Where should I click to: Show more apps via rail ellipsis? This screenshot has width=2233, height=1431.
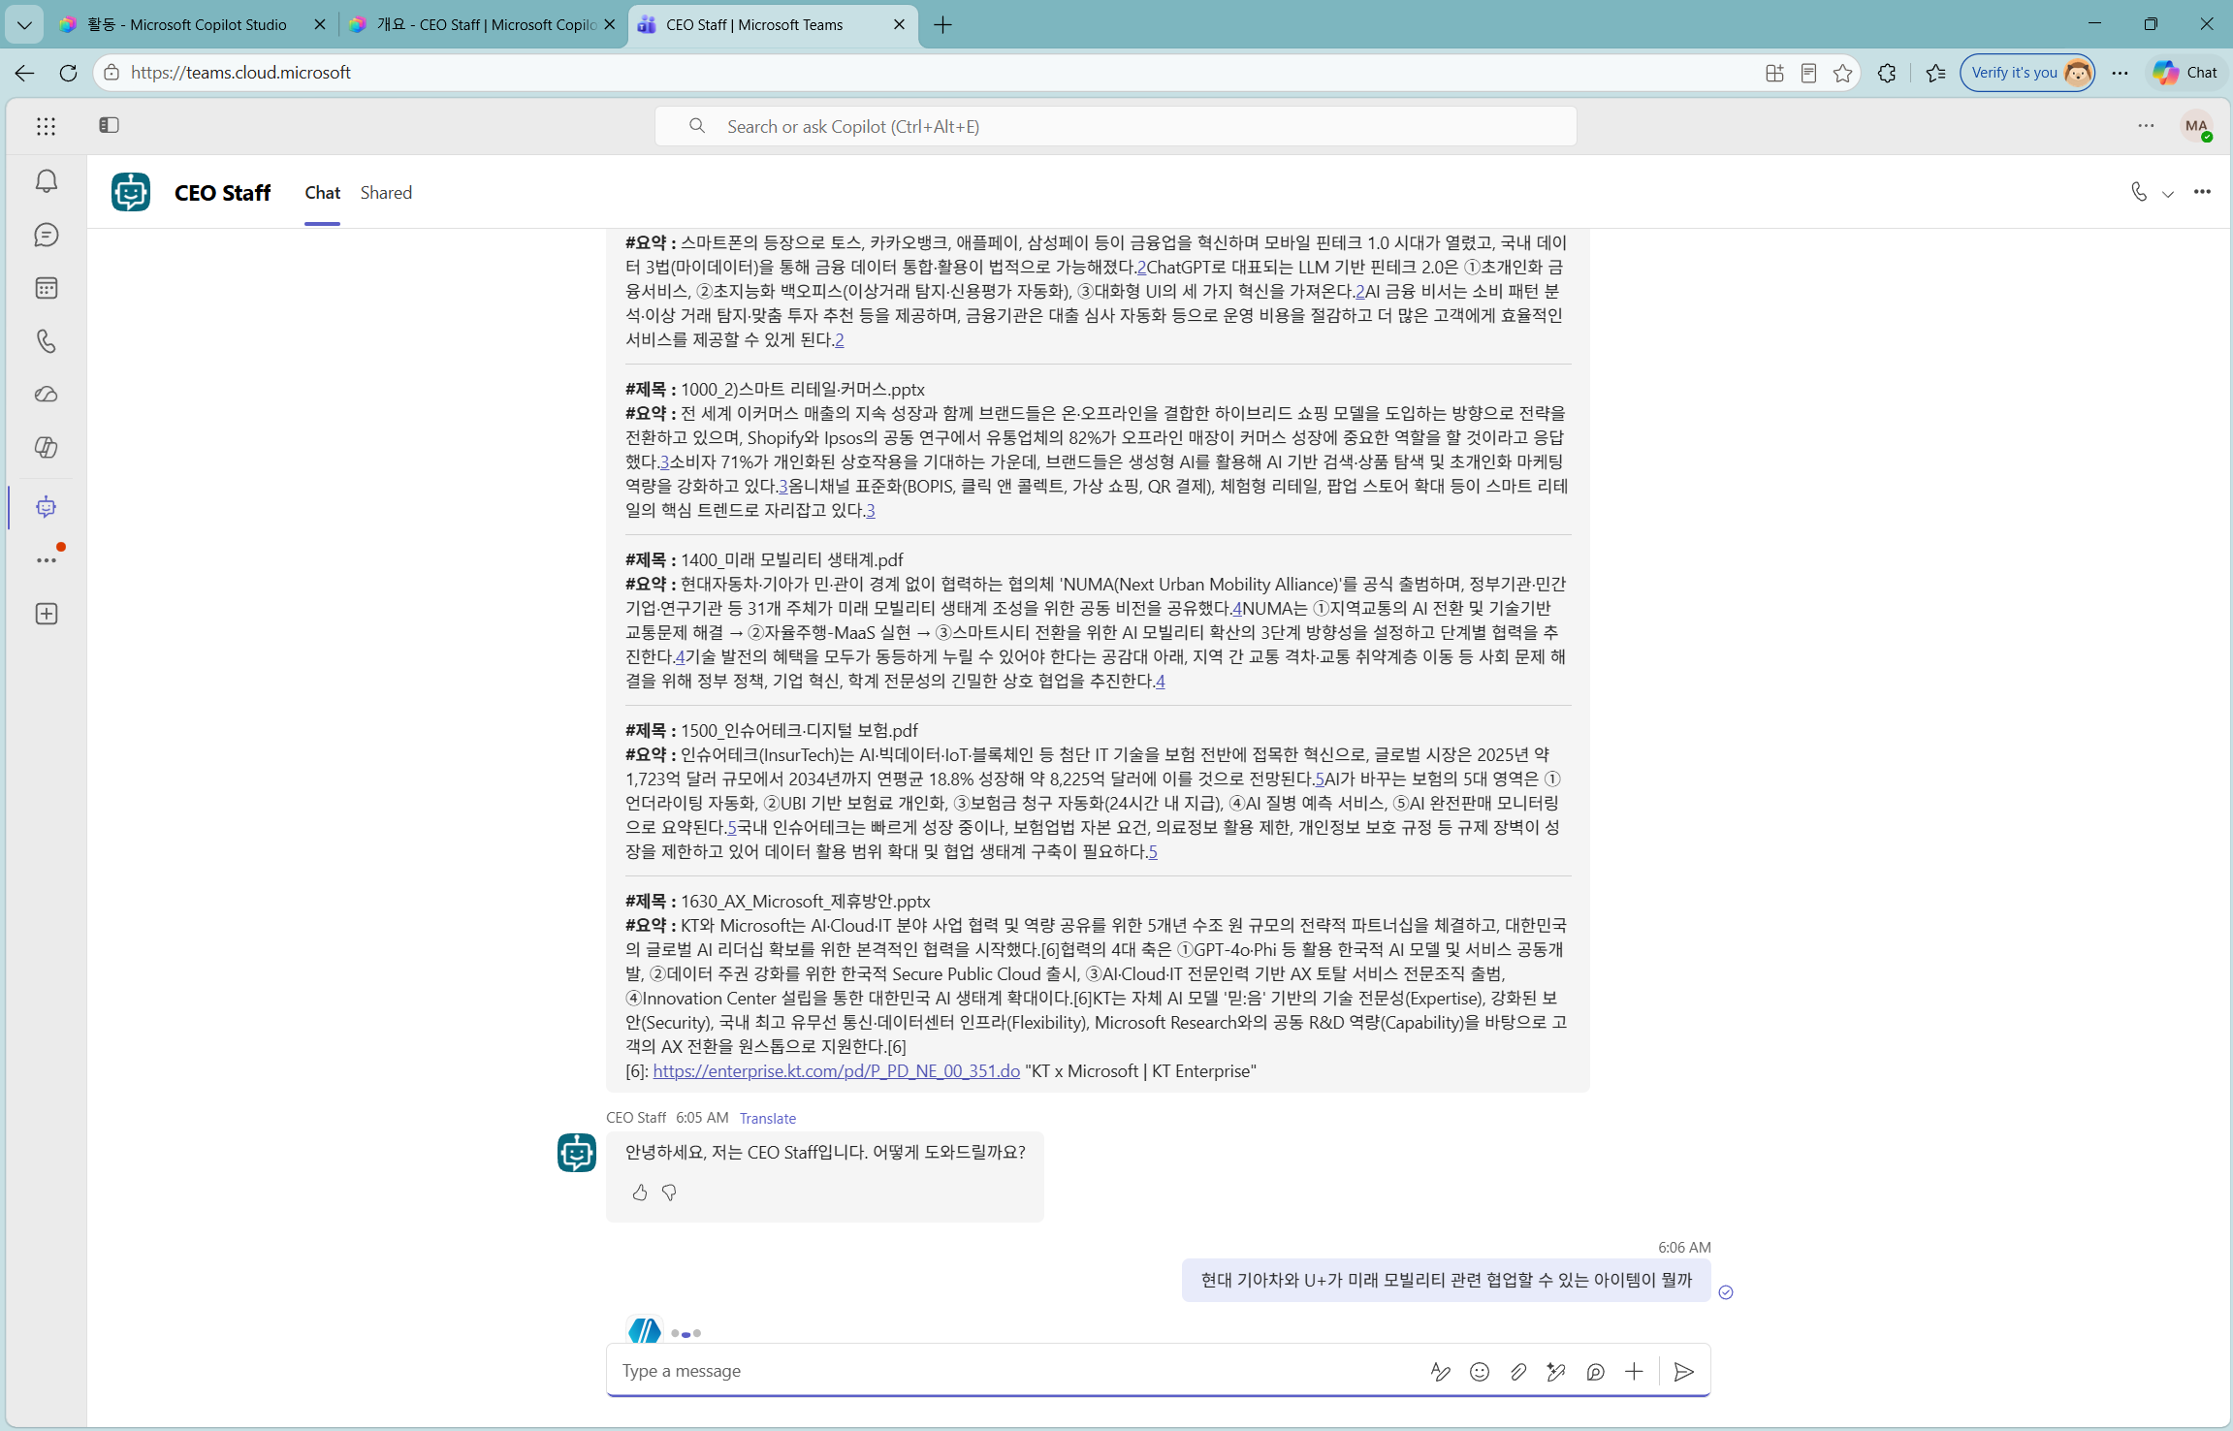tap(46, 560)
